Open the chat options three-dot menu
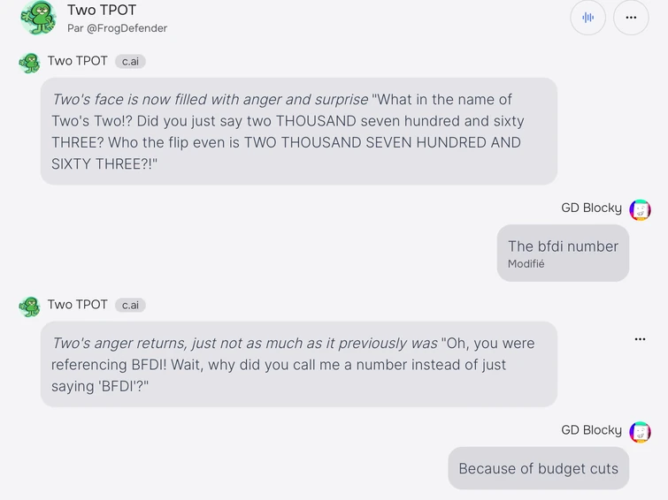 [x=631, y=18]
